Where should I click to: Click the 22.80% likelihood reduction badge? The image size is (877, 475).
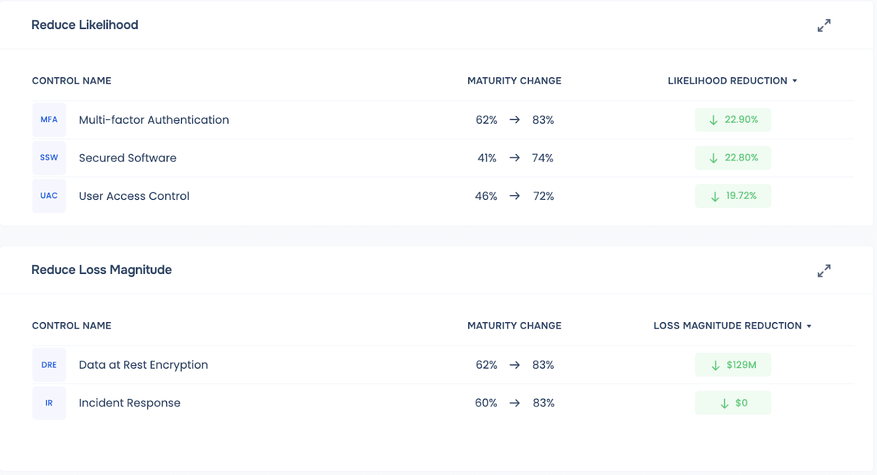click(733, 158)
